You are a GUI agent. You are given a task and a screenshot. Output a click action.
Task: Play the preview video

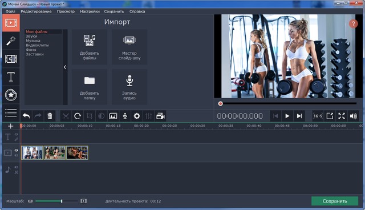(287, 116)
